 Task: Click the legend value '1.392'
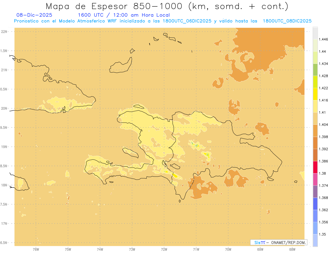[x=323, y=149]
